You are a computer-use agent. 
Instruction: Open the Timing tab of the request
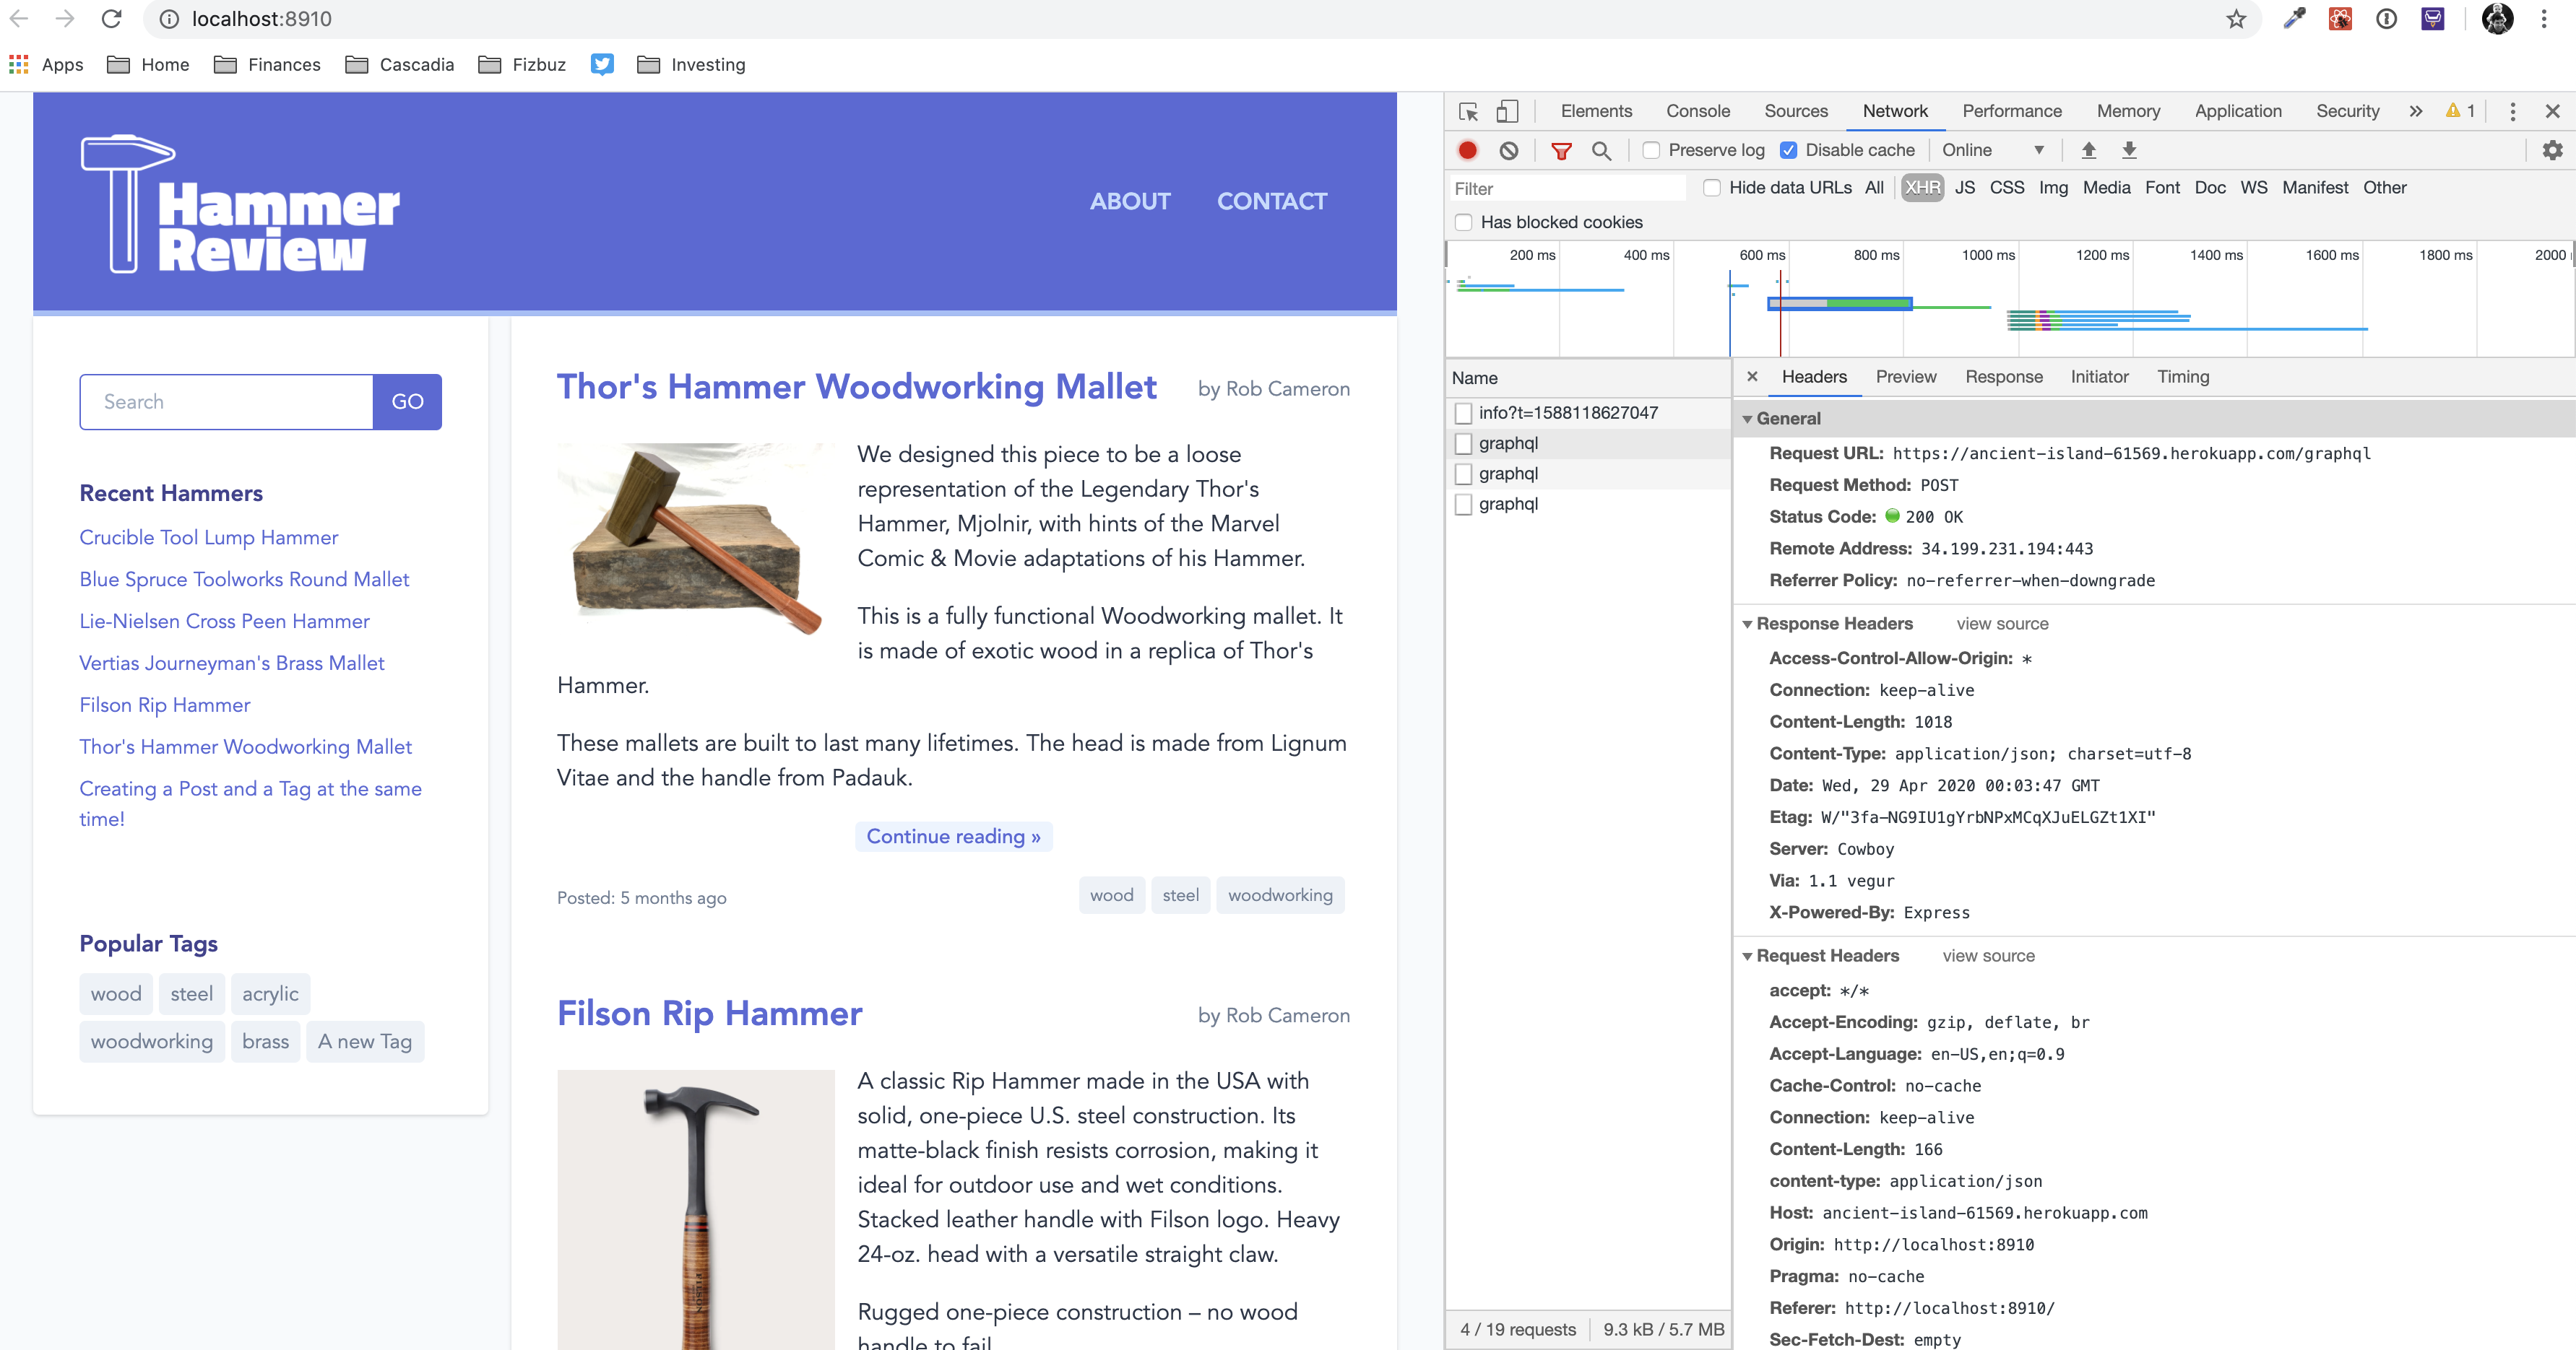pos(2183,377)
